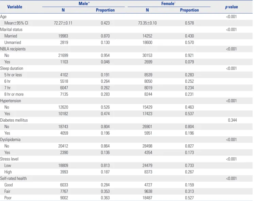
Task: Click the value 5518
Action: coord(64,81)
